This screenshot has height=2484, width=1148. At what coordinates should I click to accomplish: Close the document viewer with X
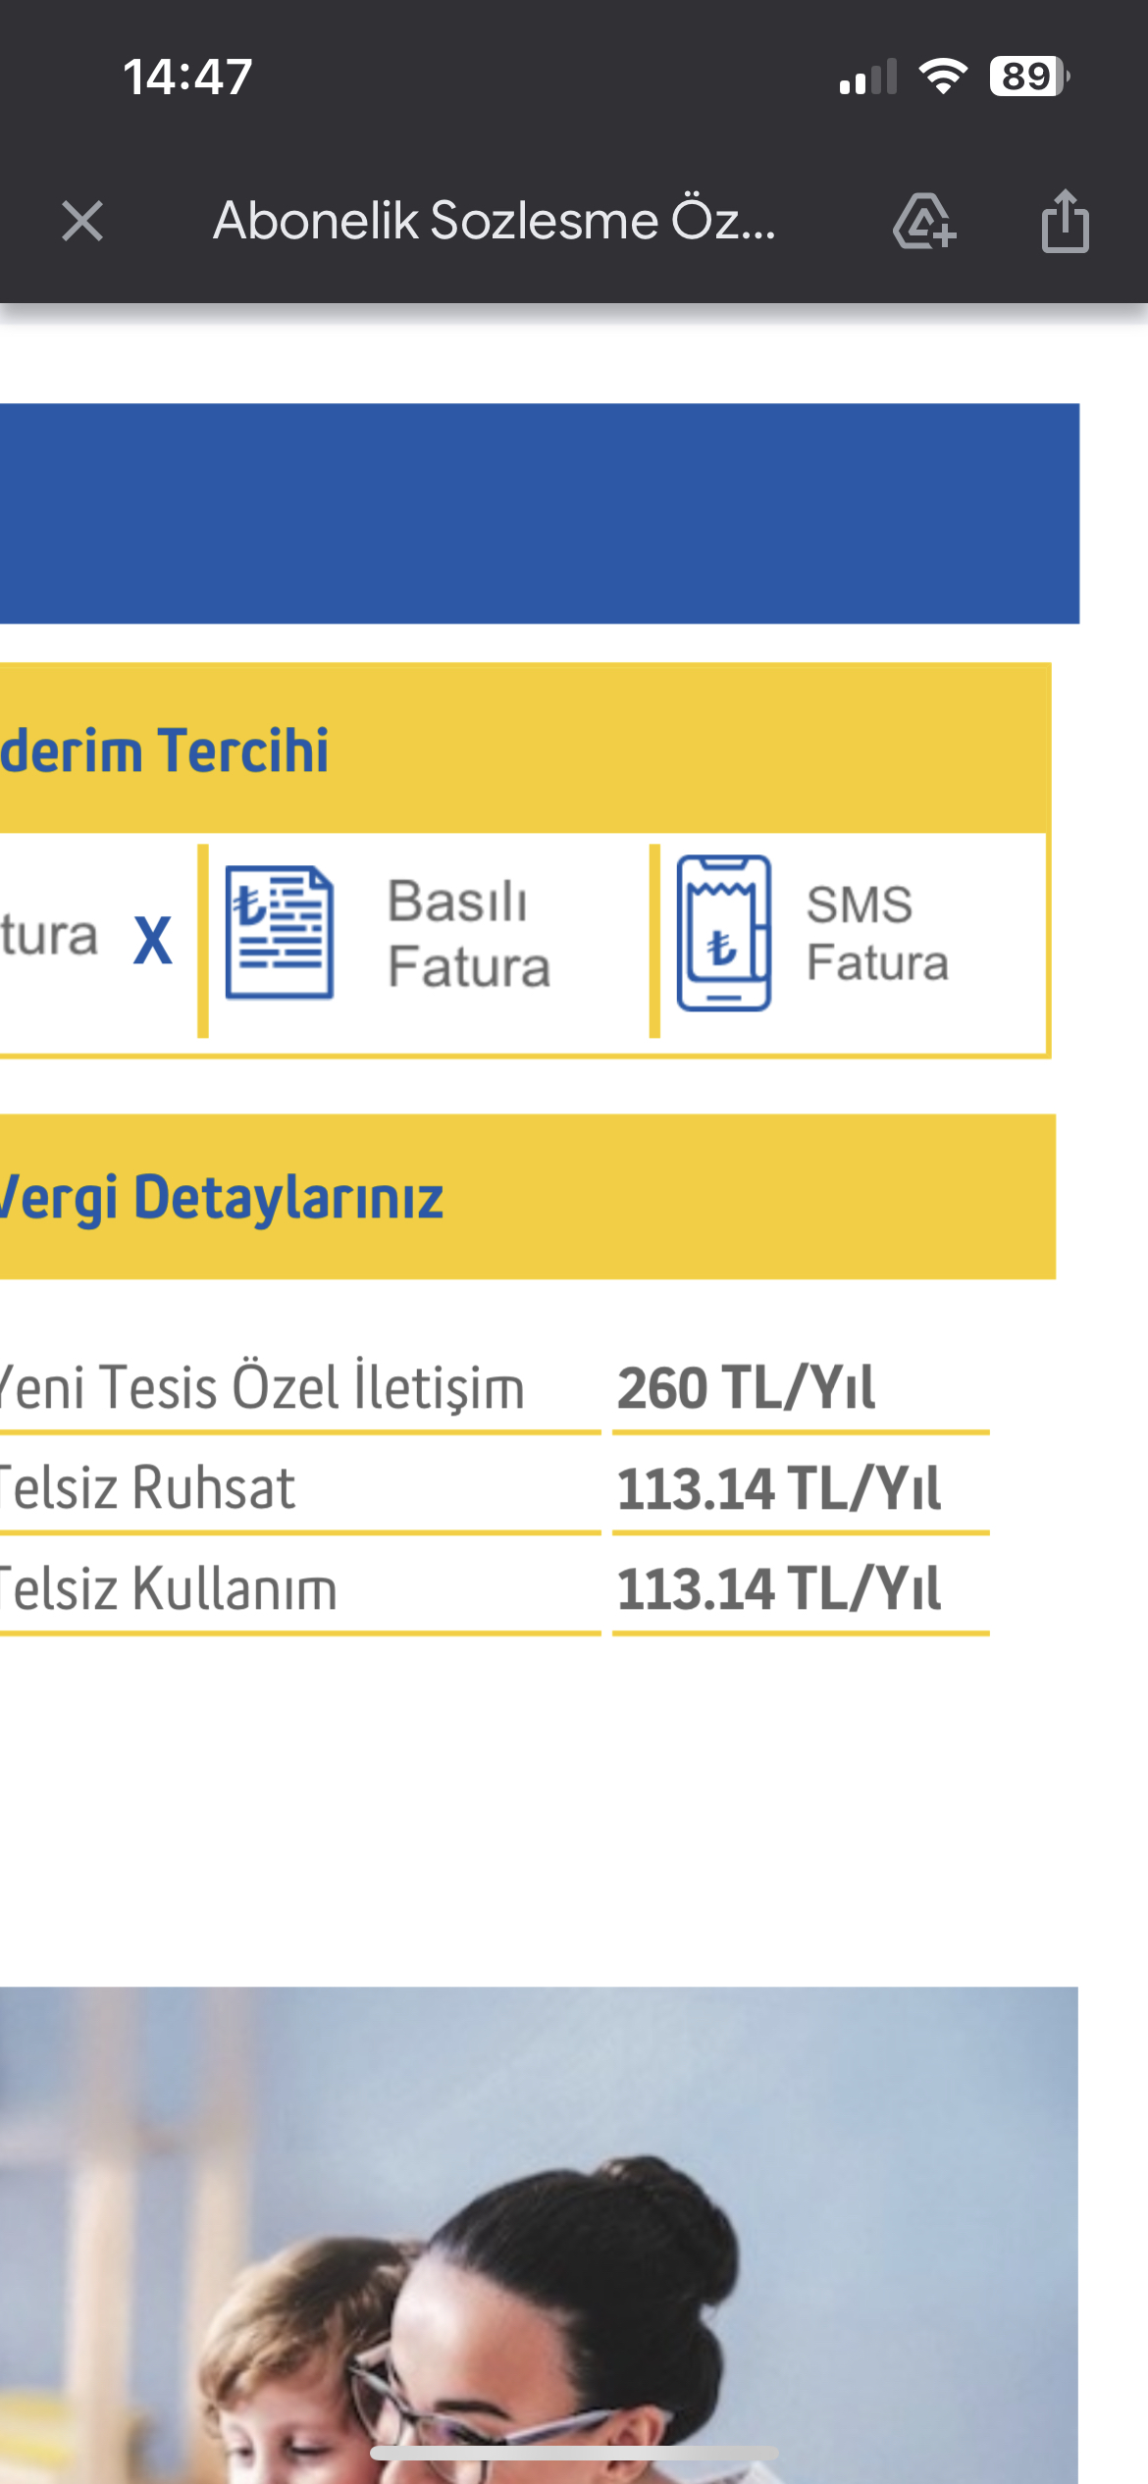82,221
